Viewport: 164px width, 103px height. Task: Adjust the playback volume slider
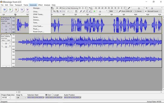(152, 8)
